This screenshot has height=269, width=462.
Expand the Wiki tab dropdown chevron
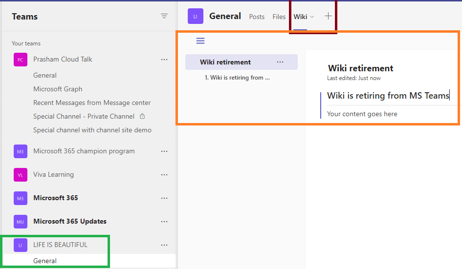click(x=312, y=17)
